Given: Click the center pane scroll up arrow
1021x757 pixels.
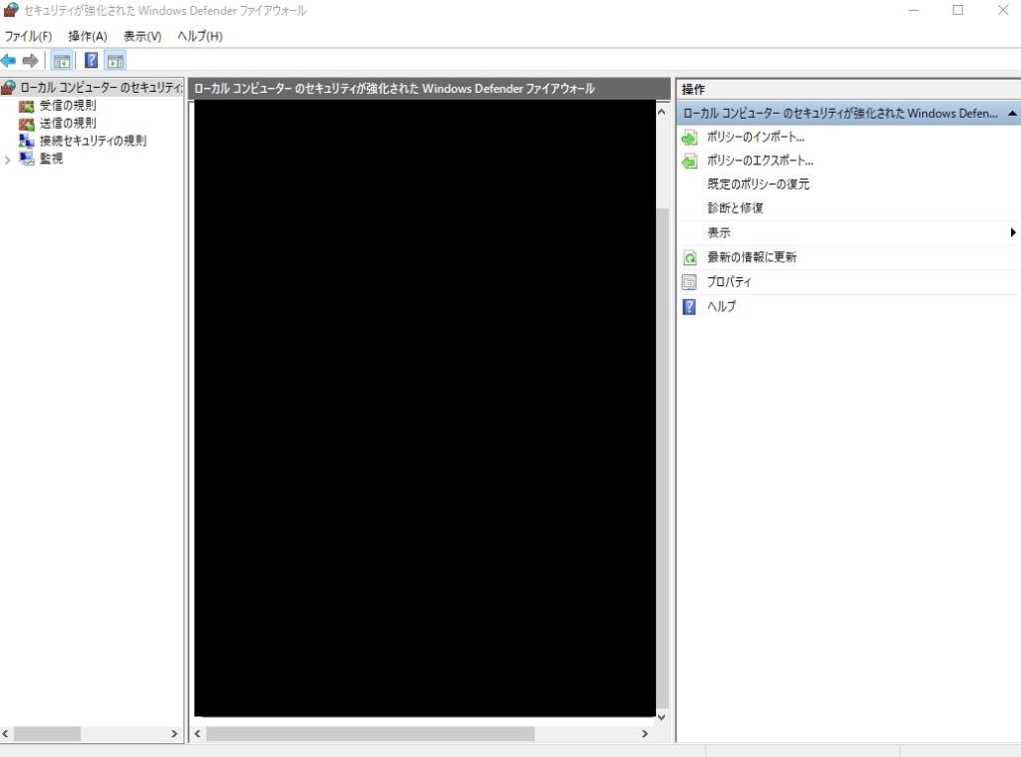Looking at the screenshot, I should click(x=662, y=112).
